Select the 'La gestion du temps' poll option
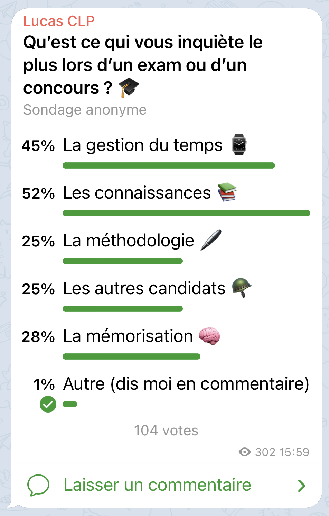This screenshot has width=329, height=516. click(142, 145)
